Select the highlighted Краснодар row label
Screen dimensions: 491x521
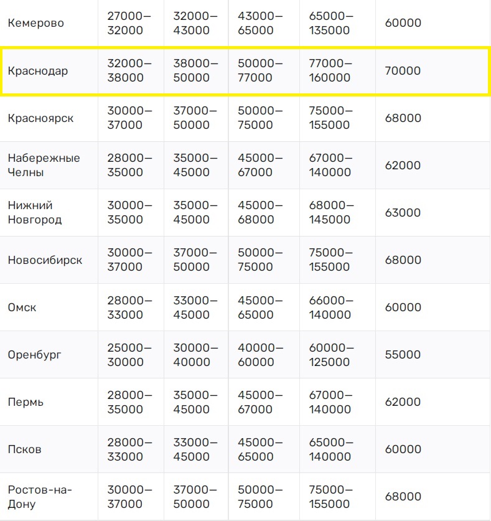click(x=38, y=71)
